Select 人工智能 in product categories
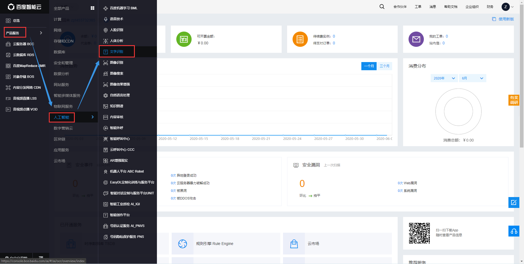Image resolution: width=524 pixels, height=264 pixels. pos(61,117)
